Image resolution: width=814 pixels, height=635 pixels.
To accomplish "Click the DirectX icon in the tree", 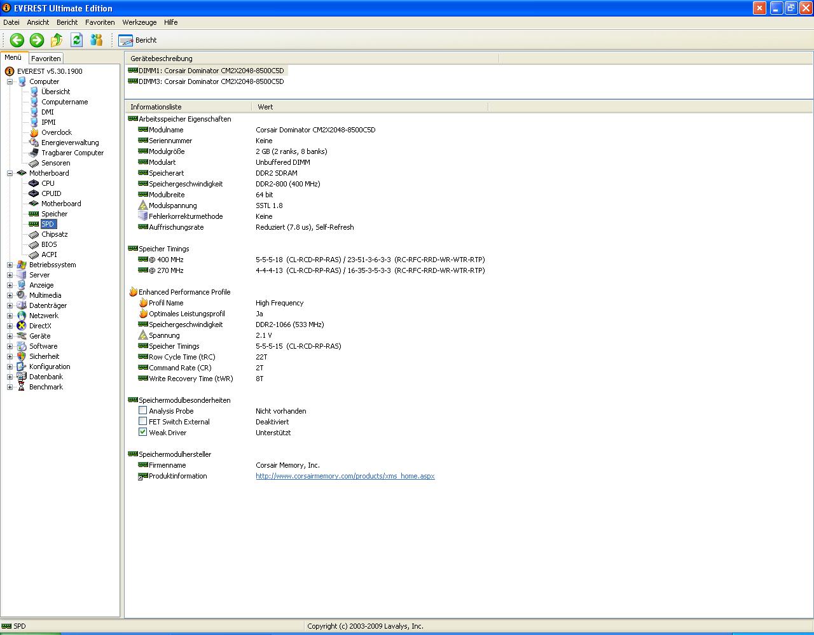I will pyautogui.click(x=22, y=326).
